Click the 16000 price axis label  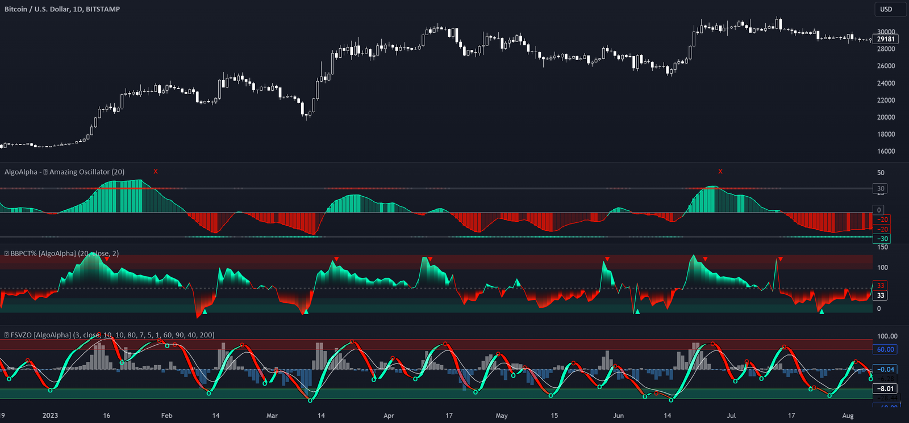[x=886, y=151]
